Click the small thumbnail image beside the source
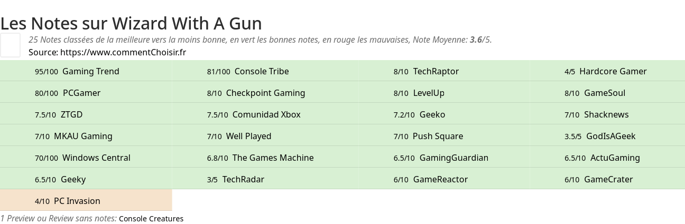Viewport: 685px width, 224px height. point(10,45)
